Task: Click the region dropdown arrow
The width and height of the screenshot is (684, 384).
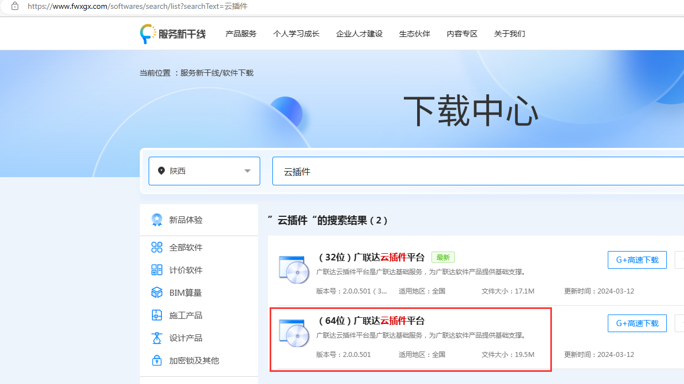Action: pos(248,171)
